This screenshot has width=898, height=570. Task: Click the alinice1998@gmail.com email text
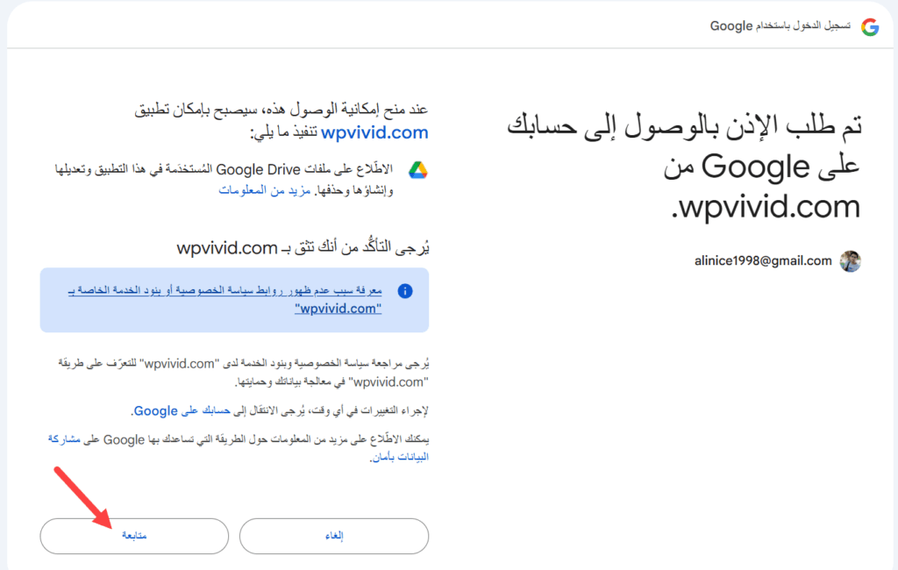point(763,261)
